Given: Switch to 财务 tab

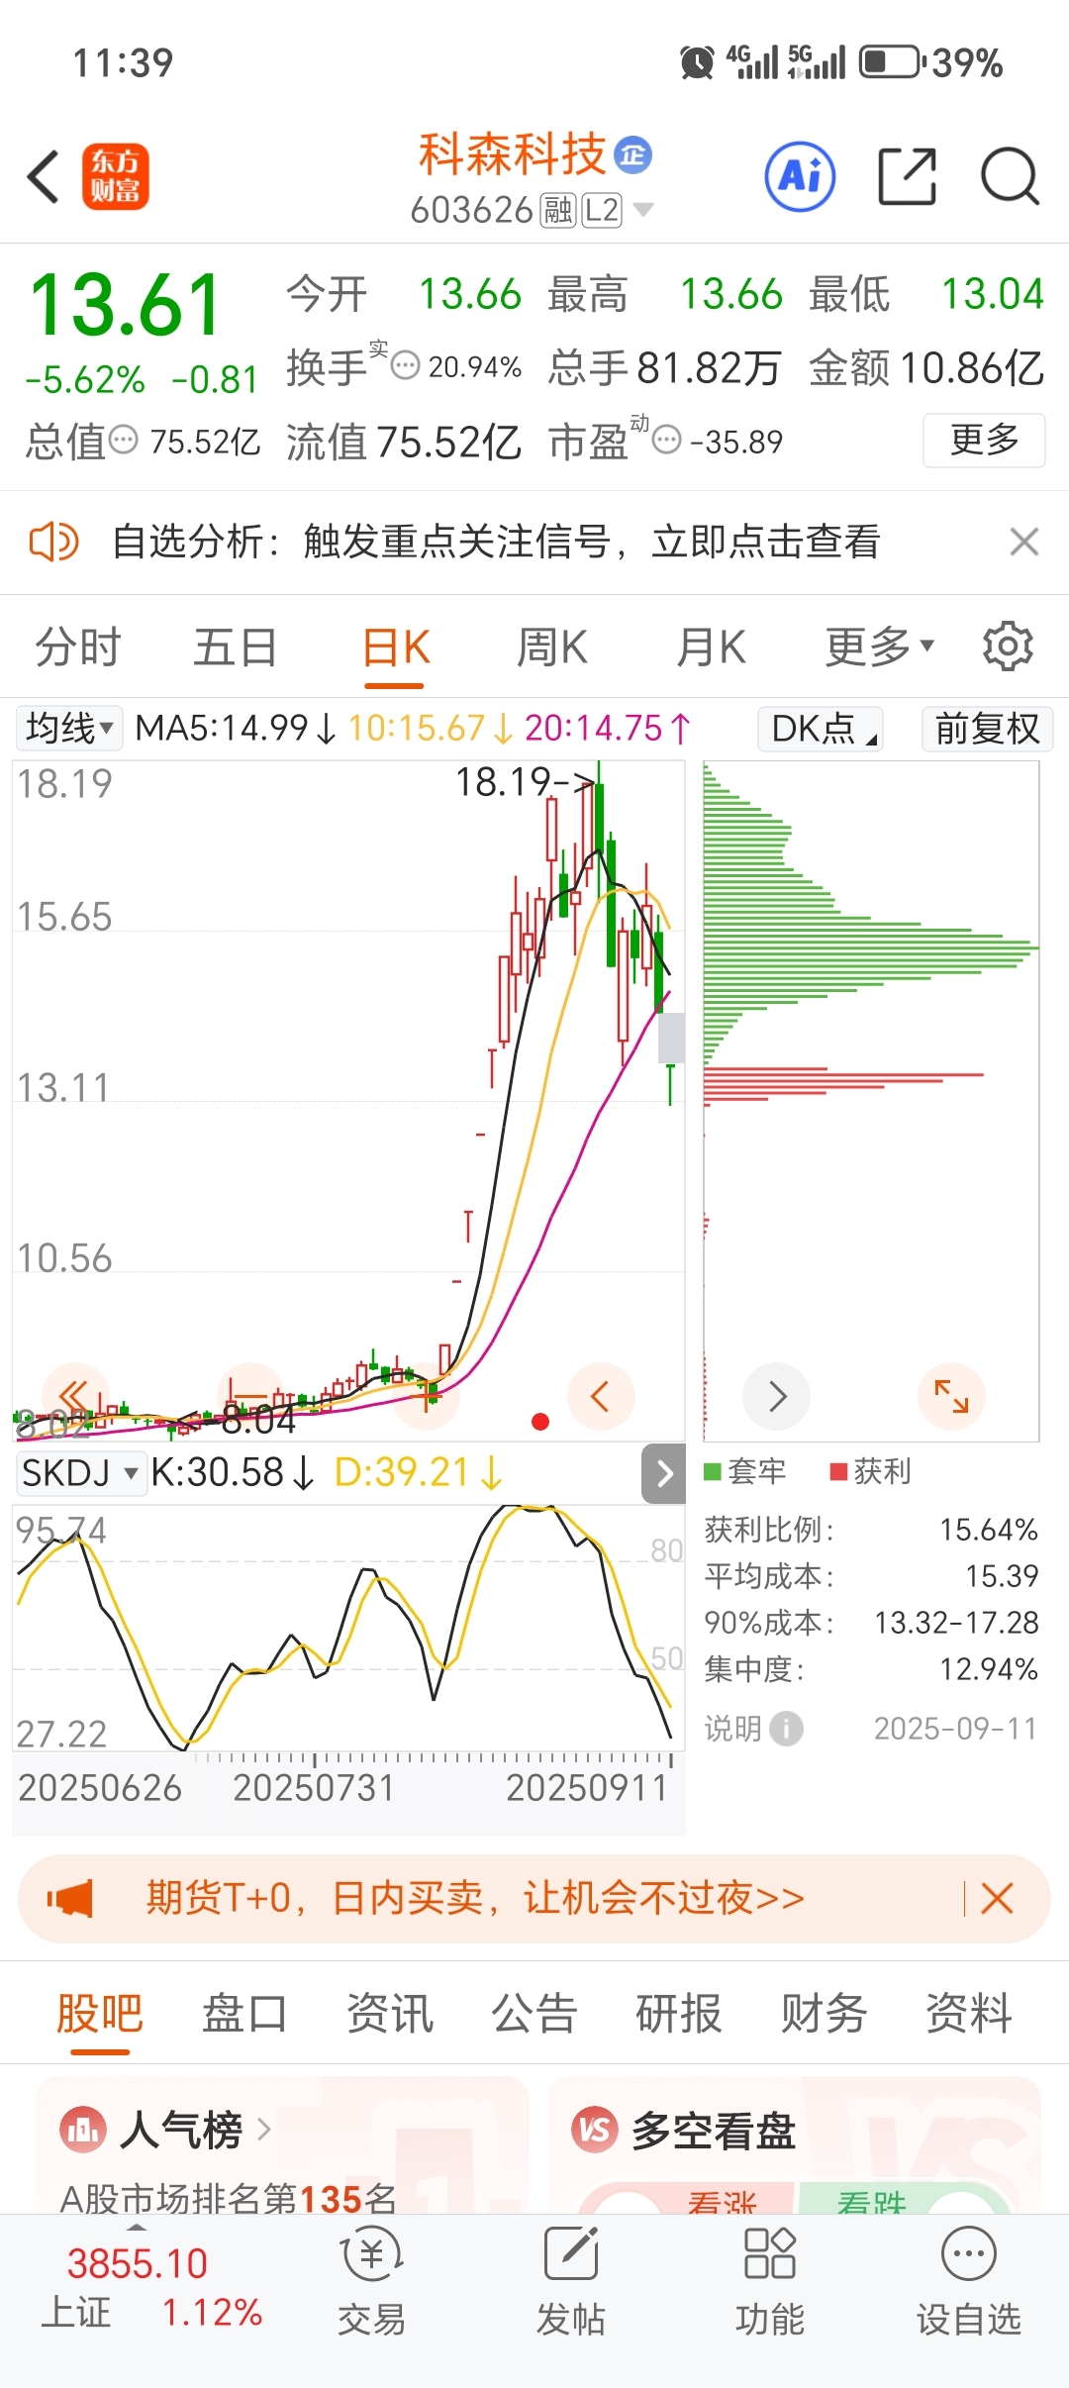Looking at the screenshot, I should [x=825, y=2013].
